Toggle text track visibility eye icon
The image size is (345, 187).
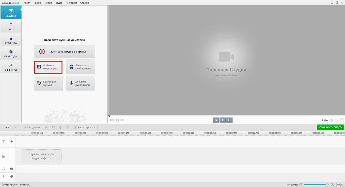(x=11, y=141)
